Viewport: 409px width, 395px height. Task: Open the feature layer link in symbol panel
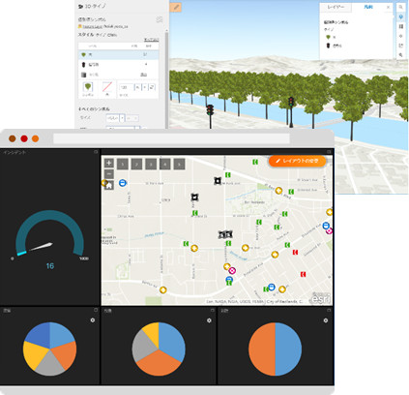tap(93, 26)
